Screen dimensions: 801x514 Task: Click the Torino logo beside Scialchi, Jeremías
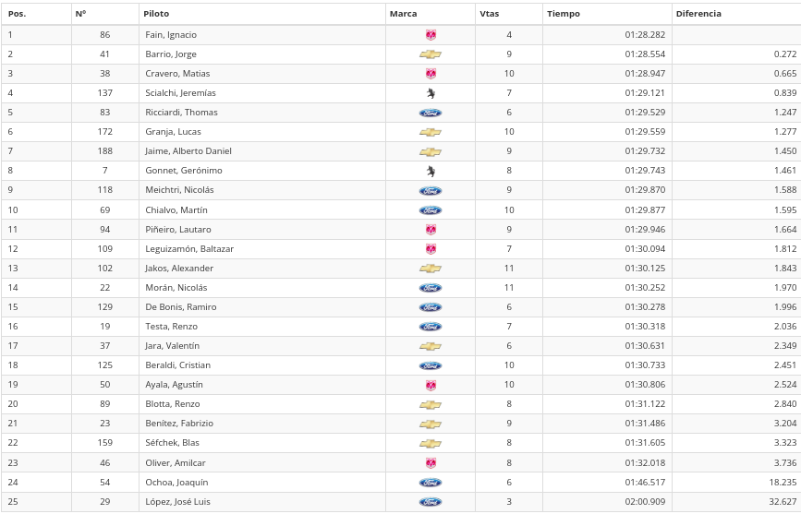pyautogui.click(x=431, y=93)
